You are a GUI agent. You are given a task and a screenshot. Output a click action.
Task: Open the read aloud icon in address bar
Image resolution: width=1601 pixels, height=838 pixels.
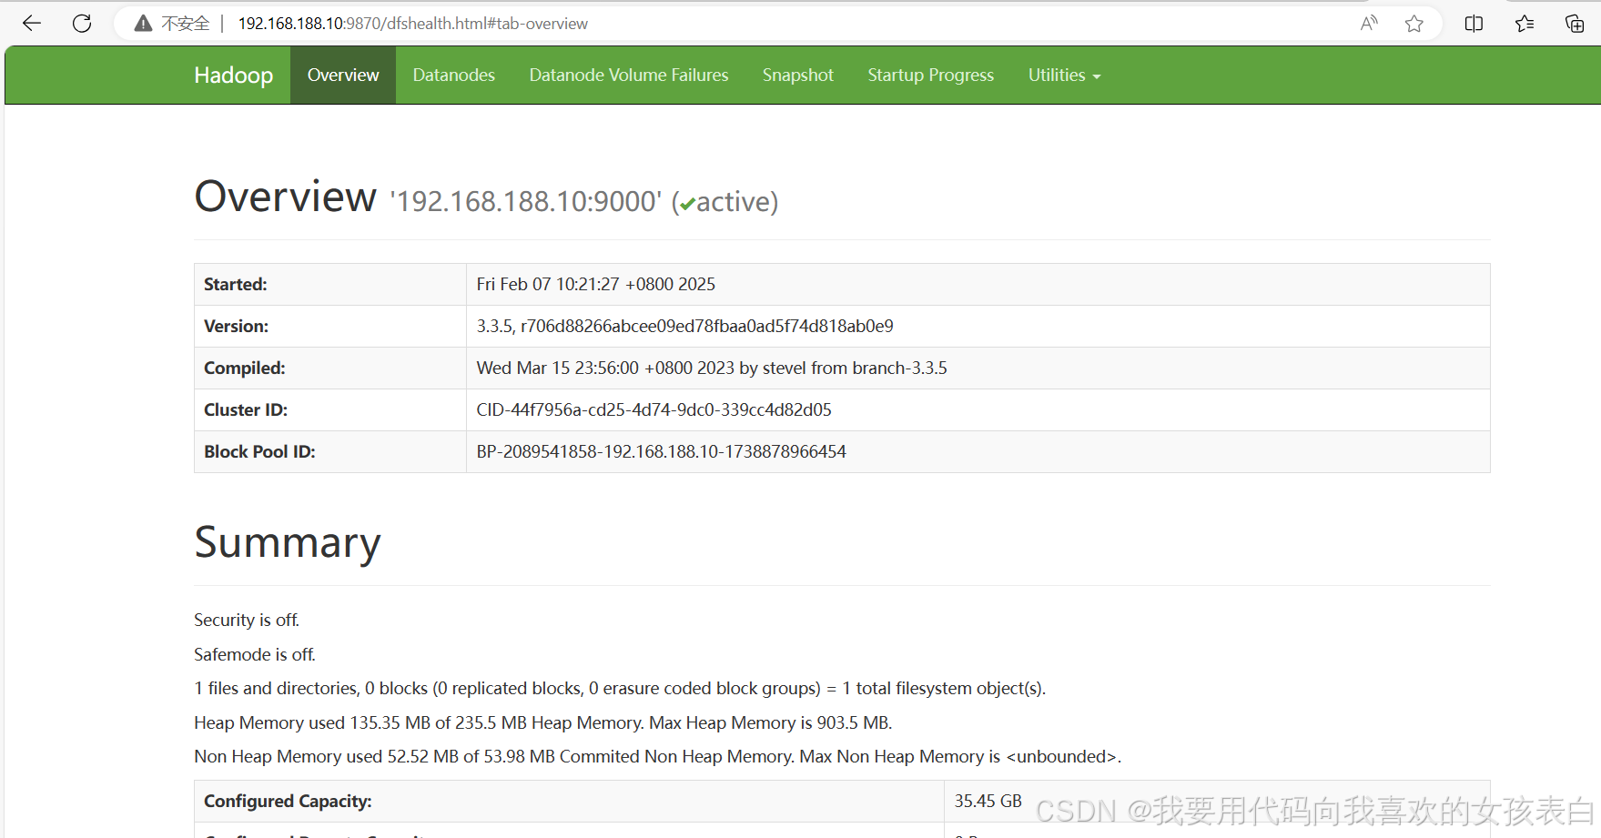click(1369, 24)
